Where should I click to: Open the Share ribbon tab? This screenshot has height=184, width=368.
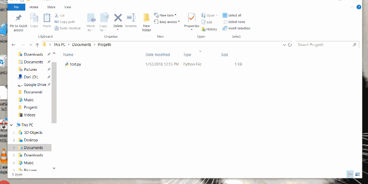(x=52, y=7)
